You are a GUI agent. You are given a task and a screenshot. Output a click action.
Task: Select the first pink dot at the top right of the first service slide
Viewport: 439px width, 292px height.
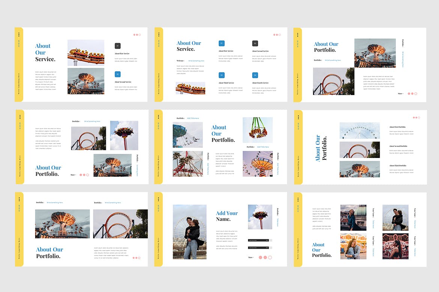click(134, 35)
